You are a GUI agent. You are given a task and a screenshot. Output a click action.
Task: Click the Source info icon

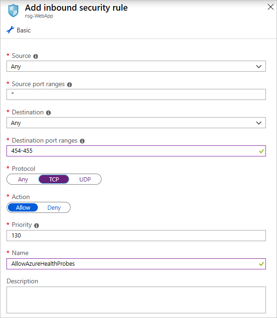click(36, 56)
